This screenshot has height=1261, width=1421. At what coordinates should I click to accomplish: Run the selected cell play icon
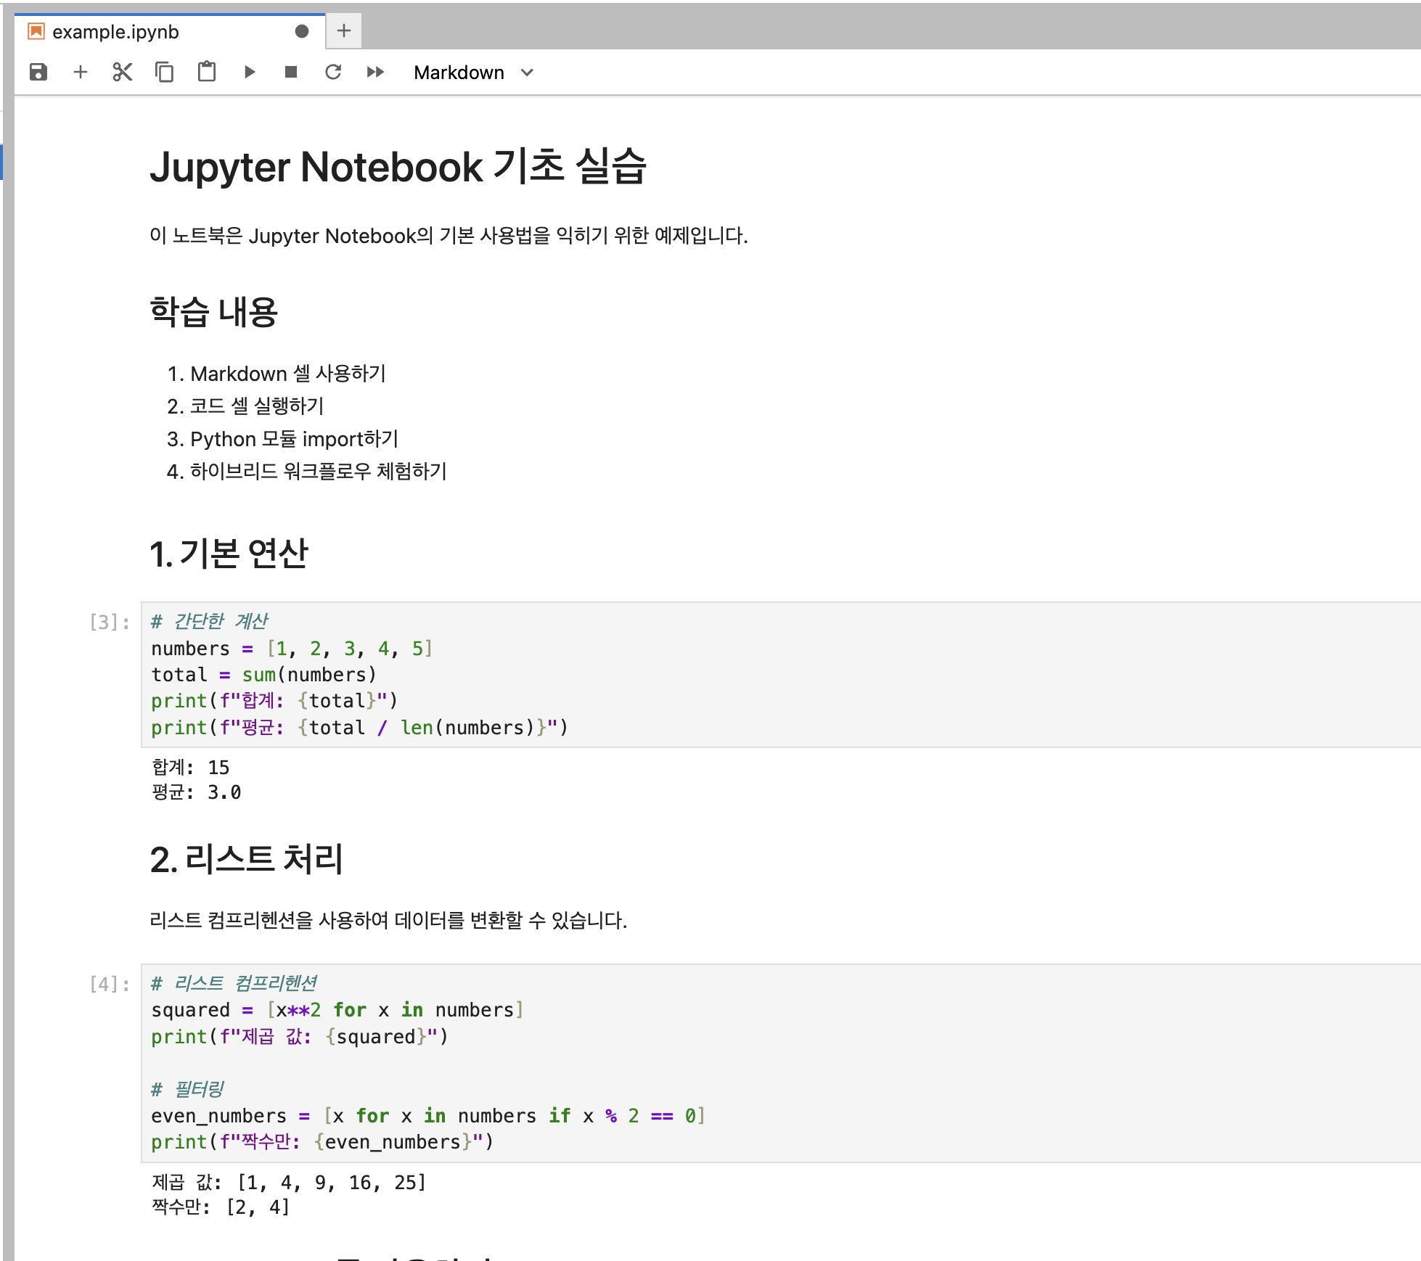pos(249,72)
